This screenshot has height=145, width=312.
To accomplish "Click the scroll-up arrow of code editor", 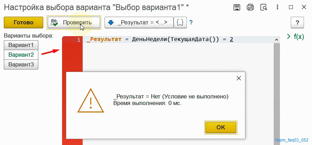I will click(x=276, y=40).
